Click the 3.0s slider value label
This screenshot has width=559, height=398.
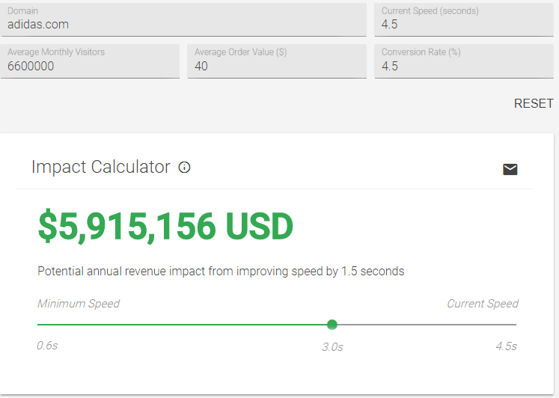point(332,346)
